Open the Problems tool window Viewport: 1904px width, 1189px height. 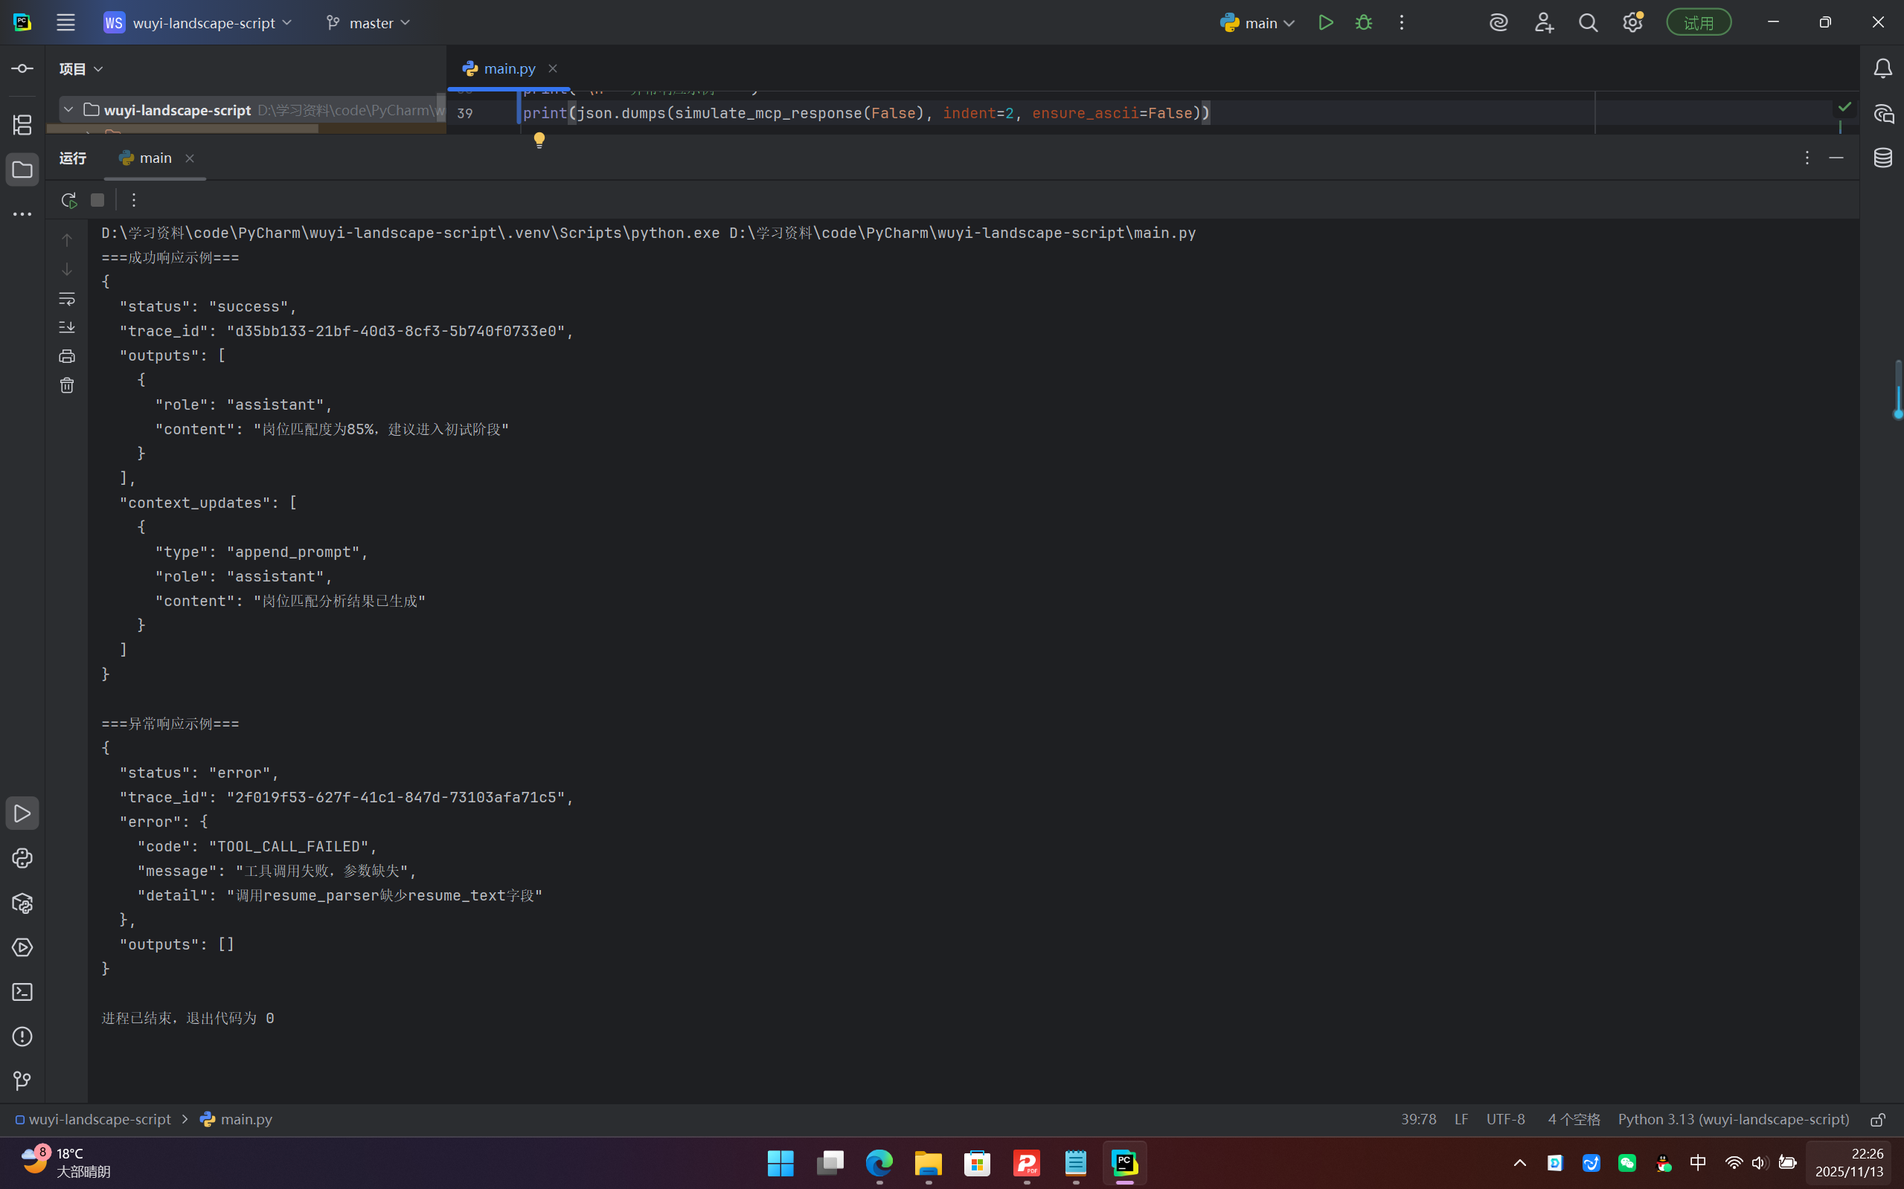(22, 1037)
